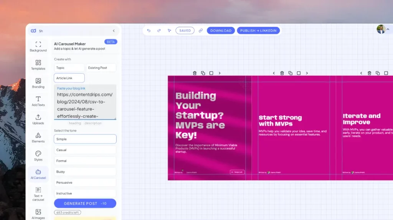Select the Simple tone option
The width and height of the screenshot is (393, 220).
[85, 139]
